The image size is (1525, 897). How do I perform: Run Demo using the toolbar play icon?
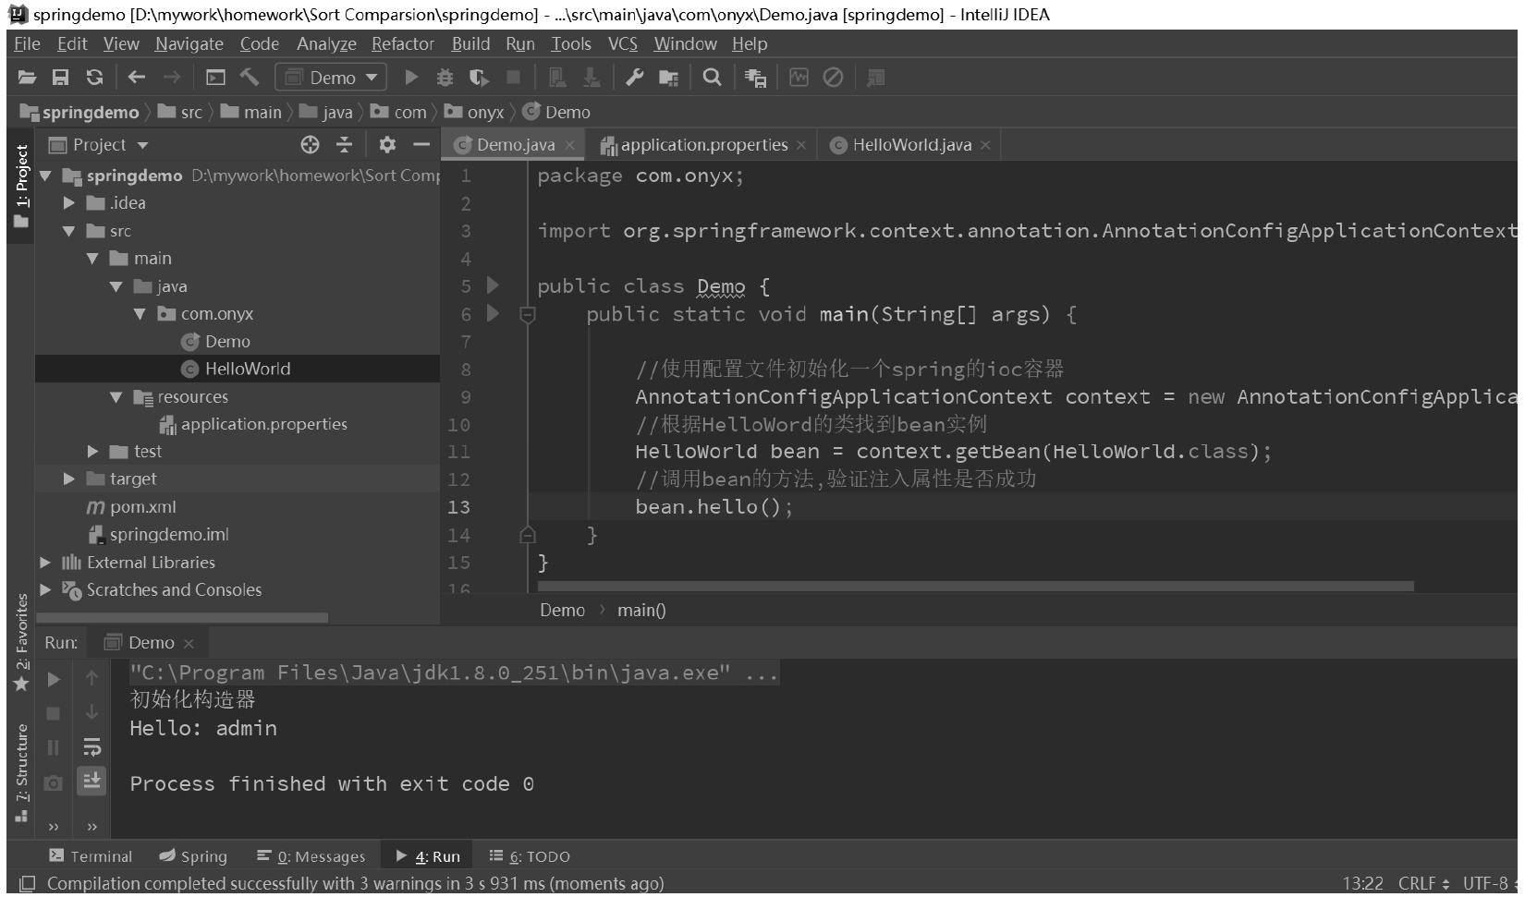coord(411,78)
